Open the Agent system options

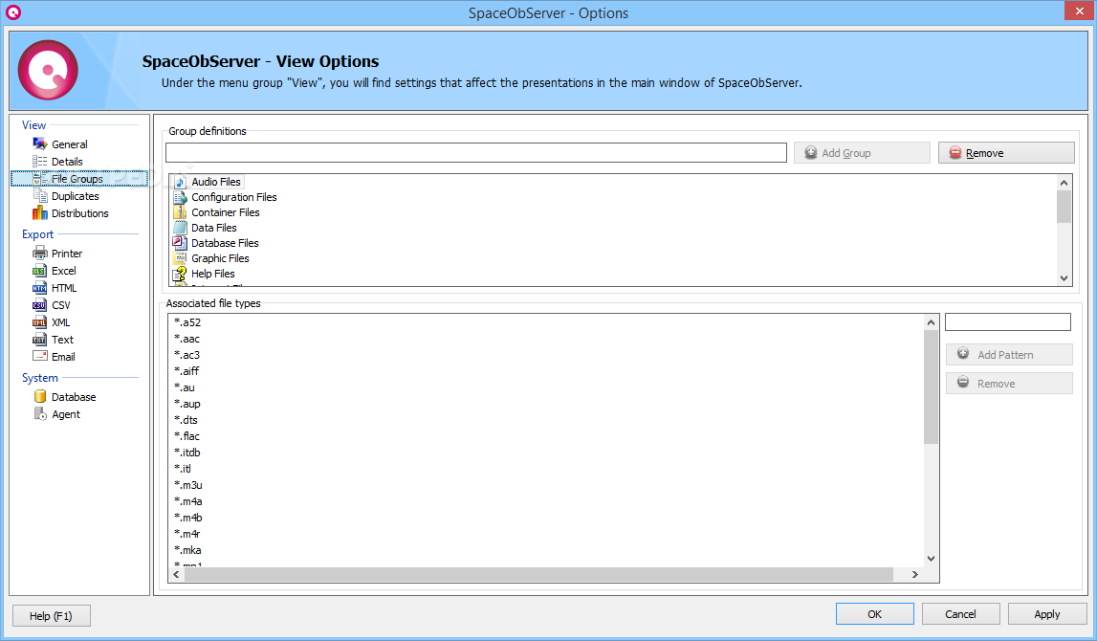66,414
